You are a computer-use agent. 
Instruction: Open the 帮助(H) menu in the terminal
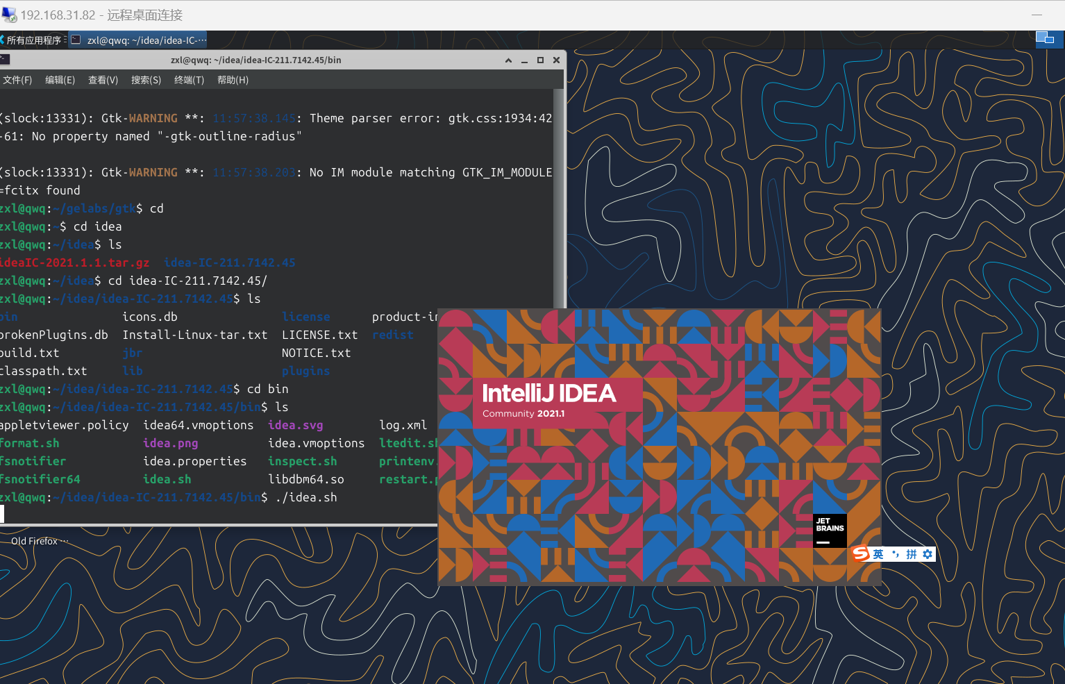pos(233,80)
